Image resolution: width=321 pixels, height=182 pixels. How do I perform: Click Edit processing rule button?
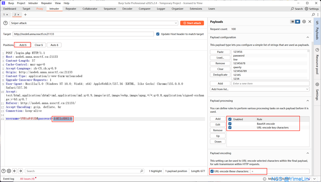[218, 125]
